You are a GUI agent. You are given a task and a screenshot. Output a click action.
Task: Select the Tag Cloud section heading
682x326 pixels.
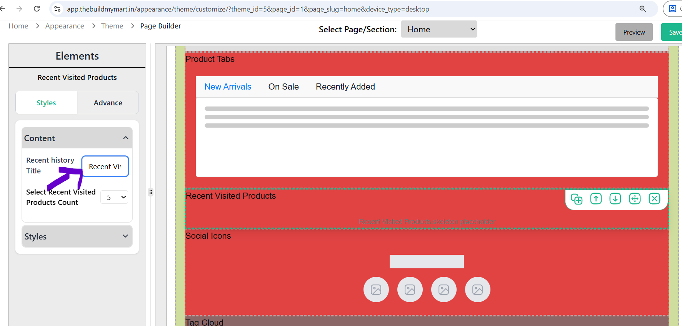[204, 322]
